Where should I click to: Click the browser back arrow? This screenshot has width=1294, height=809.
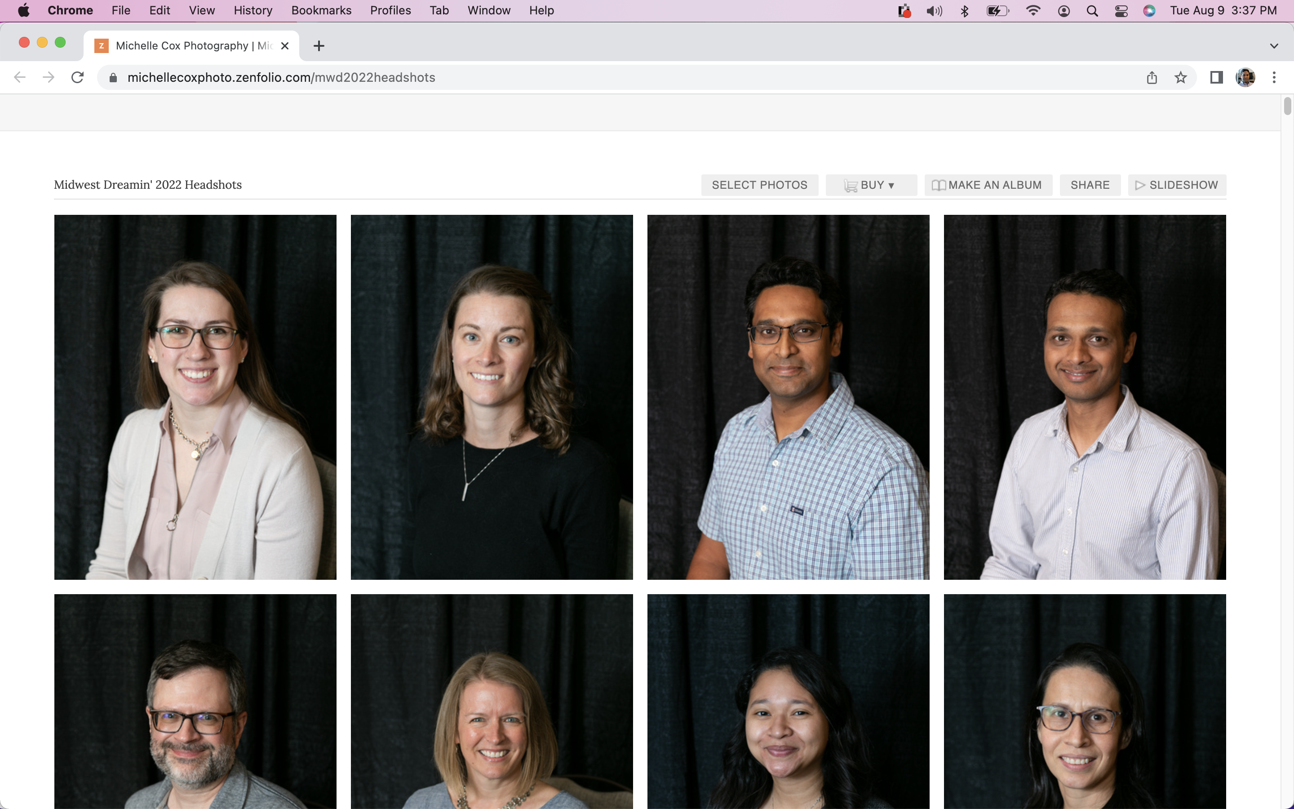coord(20,78)
